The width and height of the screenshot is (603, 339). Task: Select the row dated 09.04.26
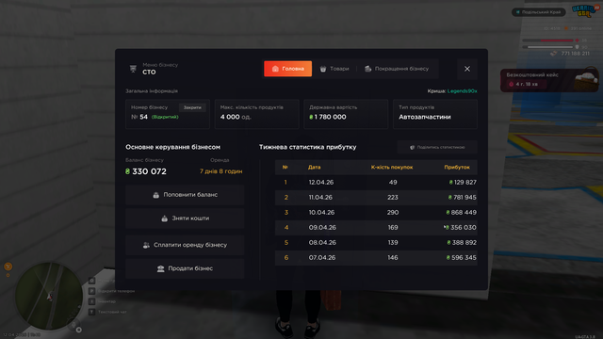(376, 228)
